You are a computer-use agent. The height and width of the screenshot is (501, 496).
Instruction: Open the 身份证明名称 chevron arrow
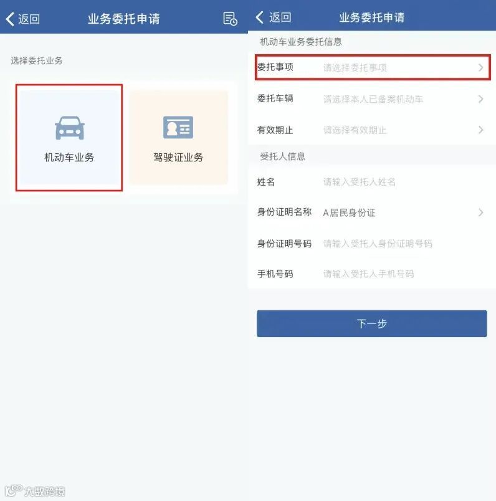[480, 212]
